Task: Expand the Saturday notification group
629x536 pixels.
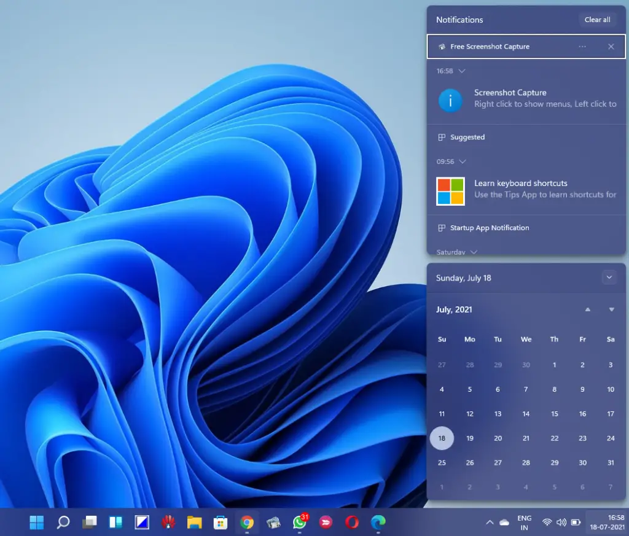Action: tap(473, 252)
